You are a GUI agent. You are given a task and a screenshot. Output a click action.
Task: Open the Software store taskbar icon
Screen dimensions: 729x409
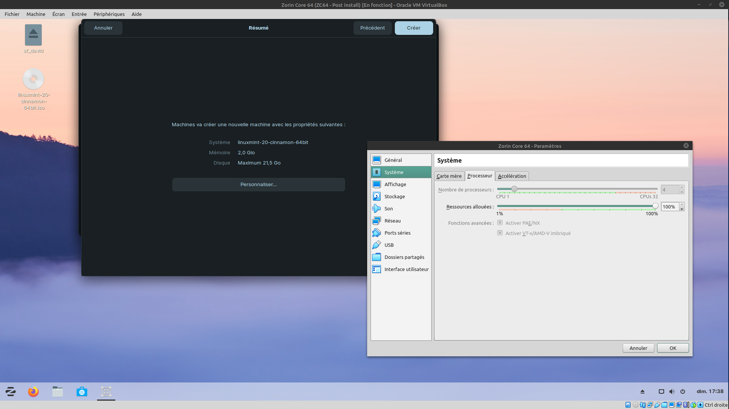tap(82, 392)
